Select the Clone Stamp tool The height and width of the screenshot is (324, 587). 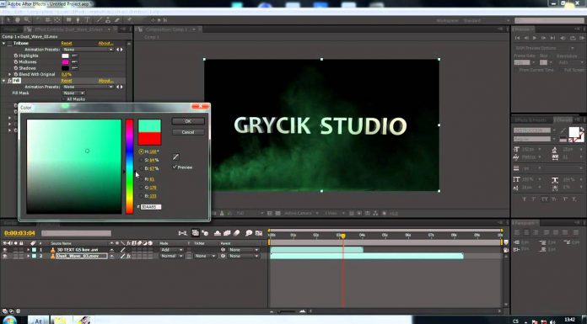point(108,20)
